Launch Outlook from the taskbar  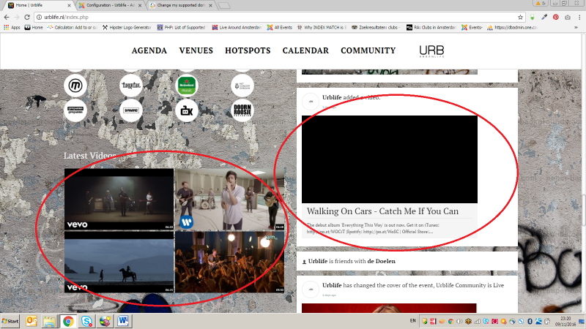click(x=31, y=321)
